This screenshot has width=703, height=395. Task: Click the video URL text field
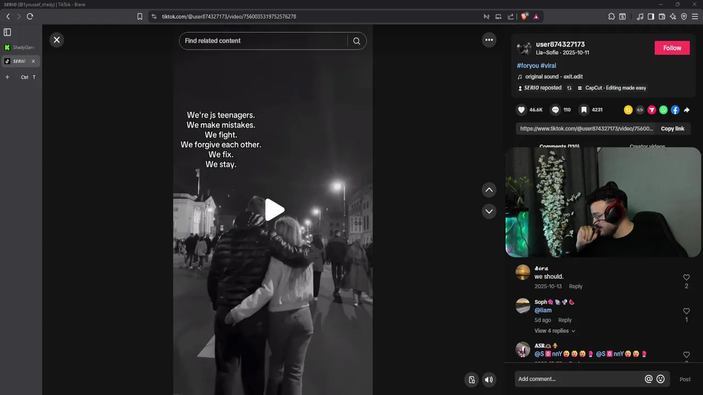tap(586, 128)
